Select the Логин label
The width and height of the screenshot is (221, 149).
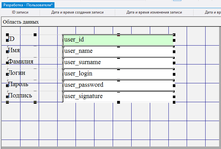point(17,73)
